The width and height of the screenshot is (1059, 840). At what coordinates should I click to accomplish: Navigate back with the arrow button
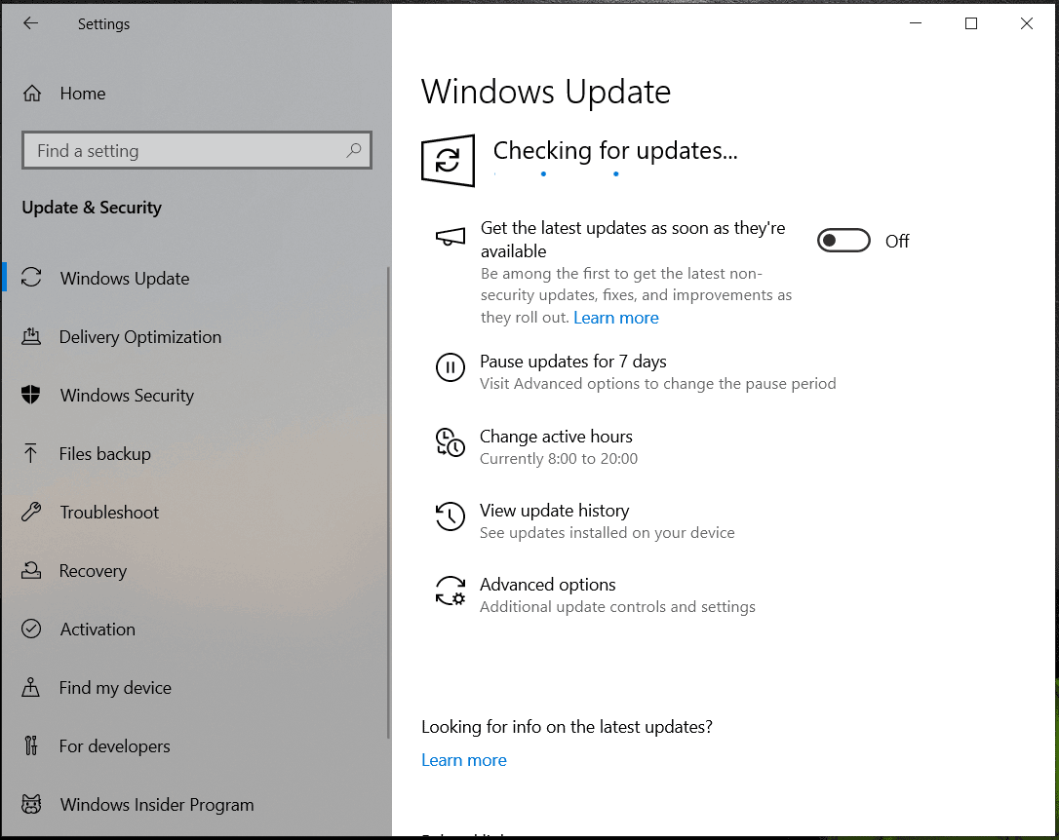(30, 22)
